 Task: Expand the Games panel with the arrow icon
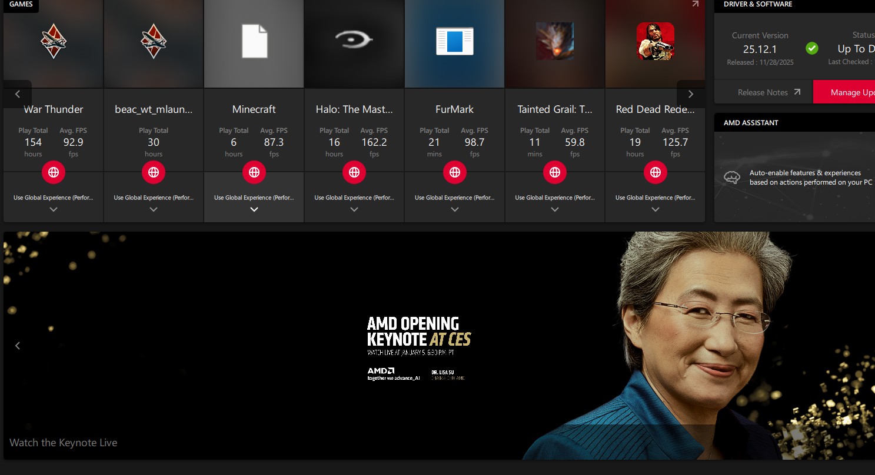tap(695, 4)
